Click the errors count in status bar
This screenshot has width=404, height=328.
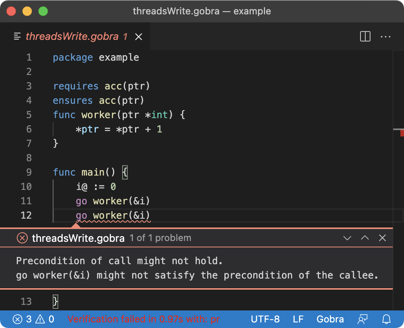(22, 319)
